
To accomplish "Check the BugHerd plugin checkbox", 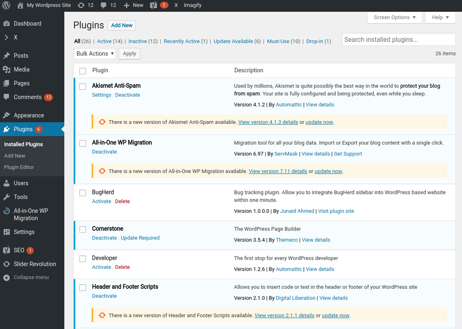I will tap(82, 193).
